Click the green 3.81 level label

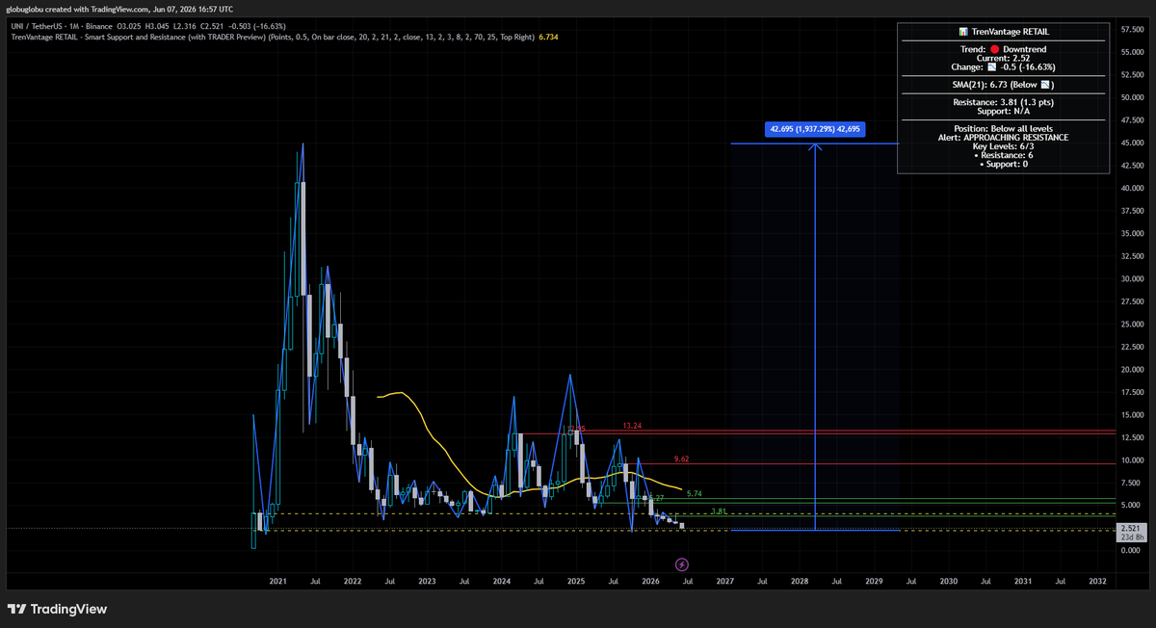tap(718, 511)
